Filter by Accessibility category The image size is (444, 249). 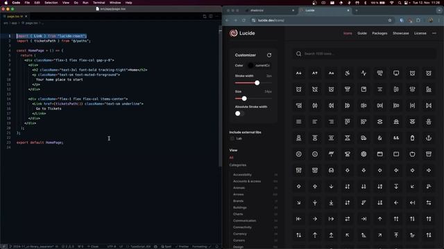[x=242, y=175]
